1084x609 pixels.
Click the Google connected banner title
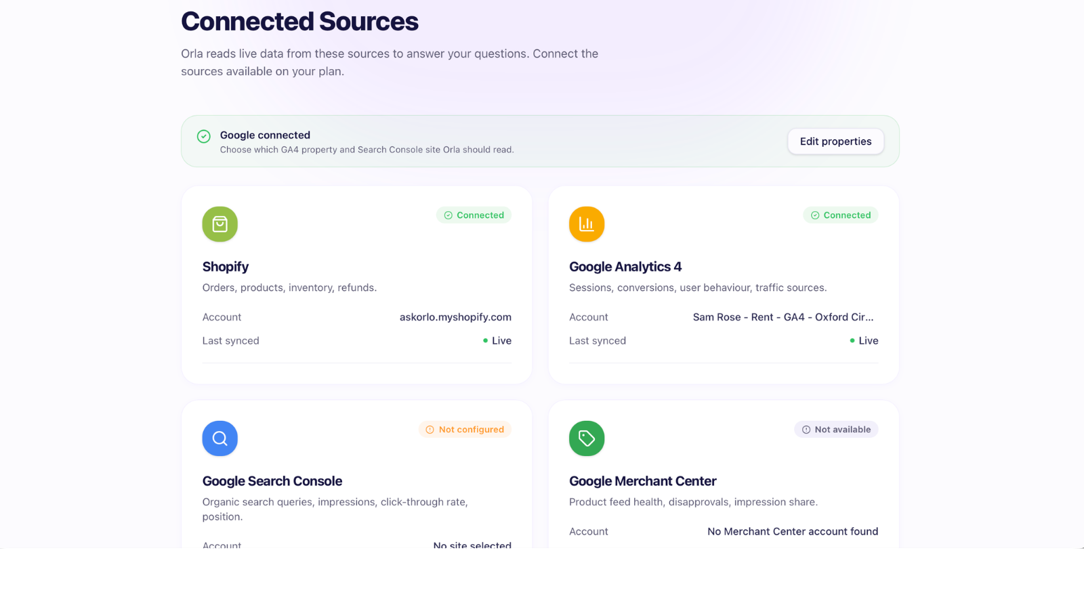click(265, 135)
